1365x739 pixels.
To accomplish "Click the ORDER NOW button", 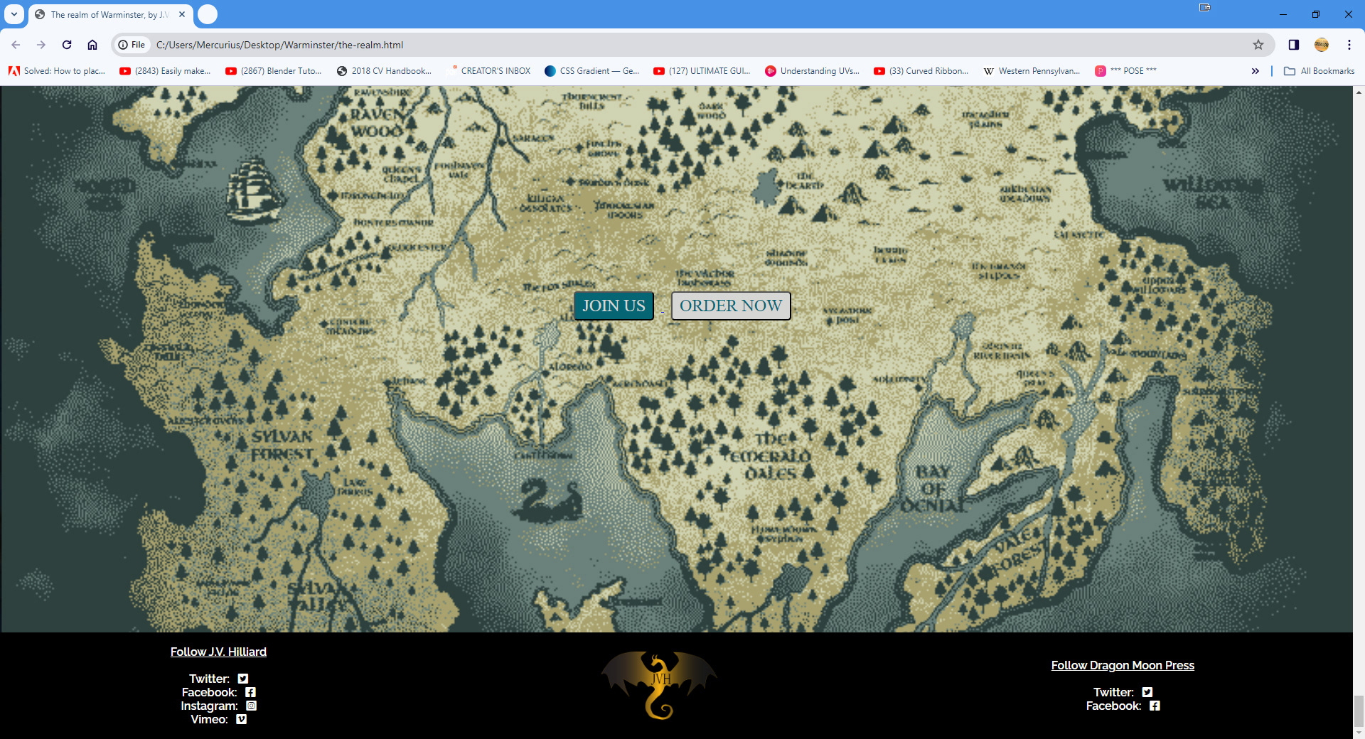I will [x=731, y=306].
